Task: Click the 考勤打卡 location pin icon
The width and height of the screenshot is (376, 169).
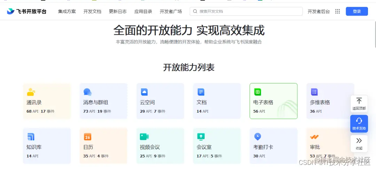Action: click(x=258, y=137)
